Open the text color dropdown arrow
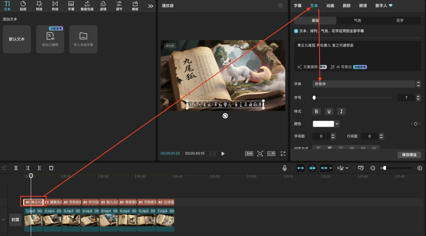The height and width of the screenshot is (236, 426). tap(337, 124)
